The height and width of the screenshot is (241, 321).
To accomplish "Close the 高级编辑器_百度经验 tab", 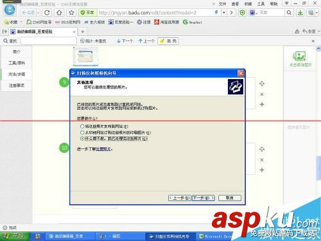I will click(x=74, y=32).
